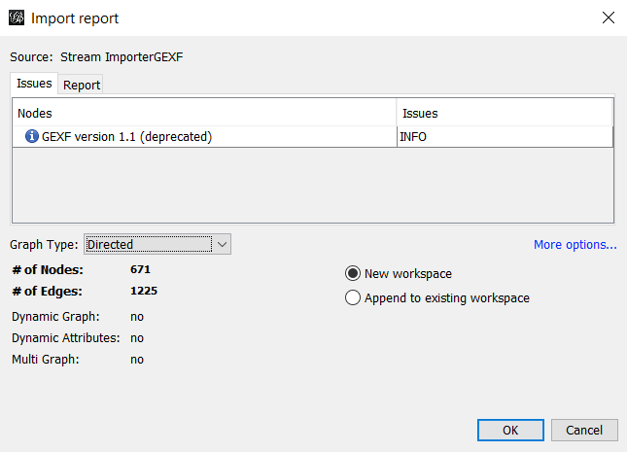This screenshot has width=627, height=452.
Task: Open the Report tab
Action: [x=82, y=85]
